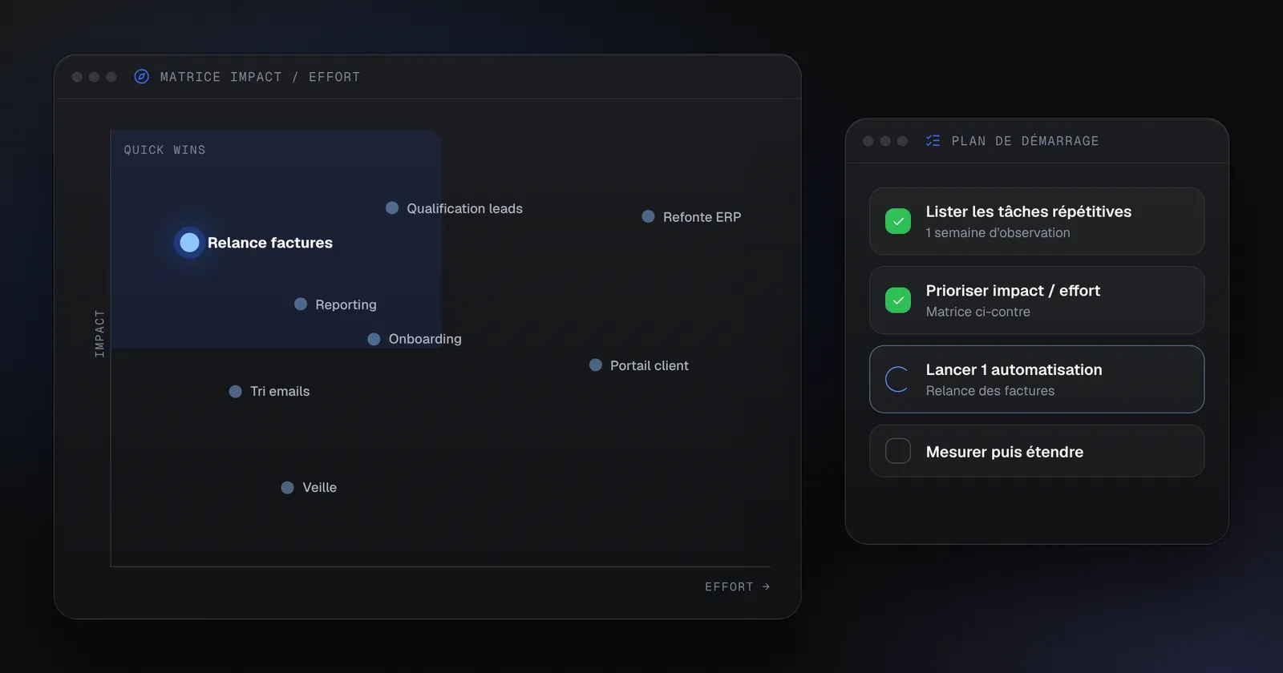
Task: Click the Tri emails label
Action: tap(280, 392)
